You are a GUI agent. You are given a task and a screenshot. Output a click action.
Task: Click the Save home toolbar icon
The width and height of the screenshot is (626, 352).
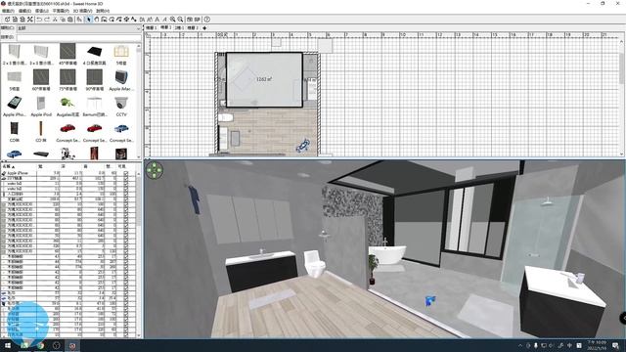(22, 20)
